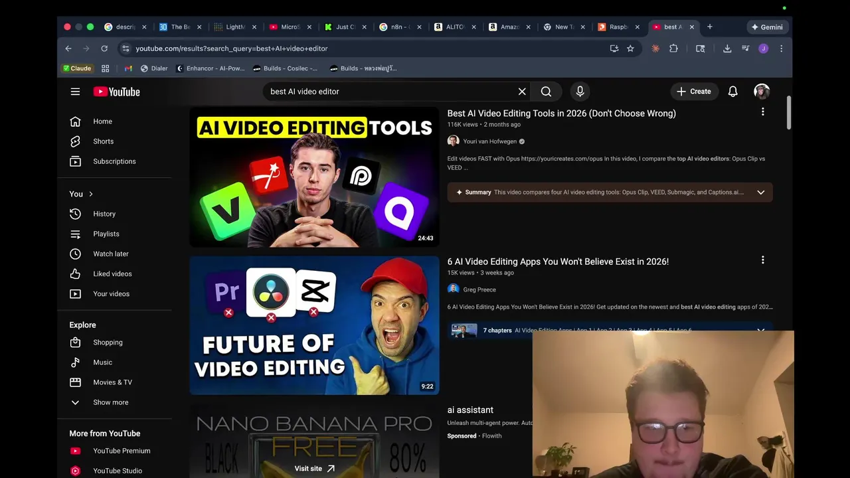The height and width of the screenshot is (478, 850).
Task: Open the YouTube account avatar menu
Action: [x=762, y=92]
